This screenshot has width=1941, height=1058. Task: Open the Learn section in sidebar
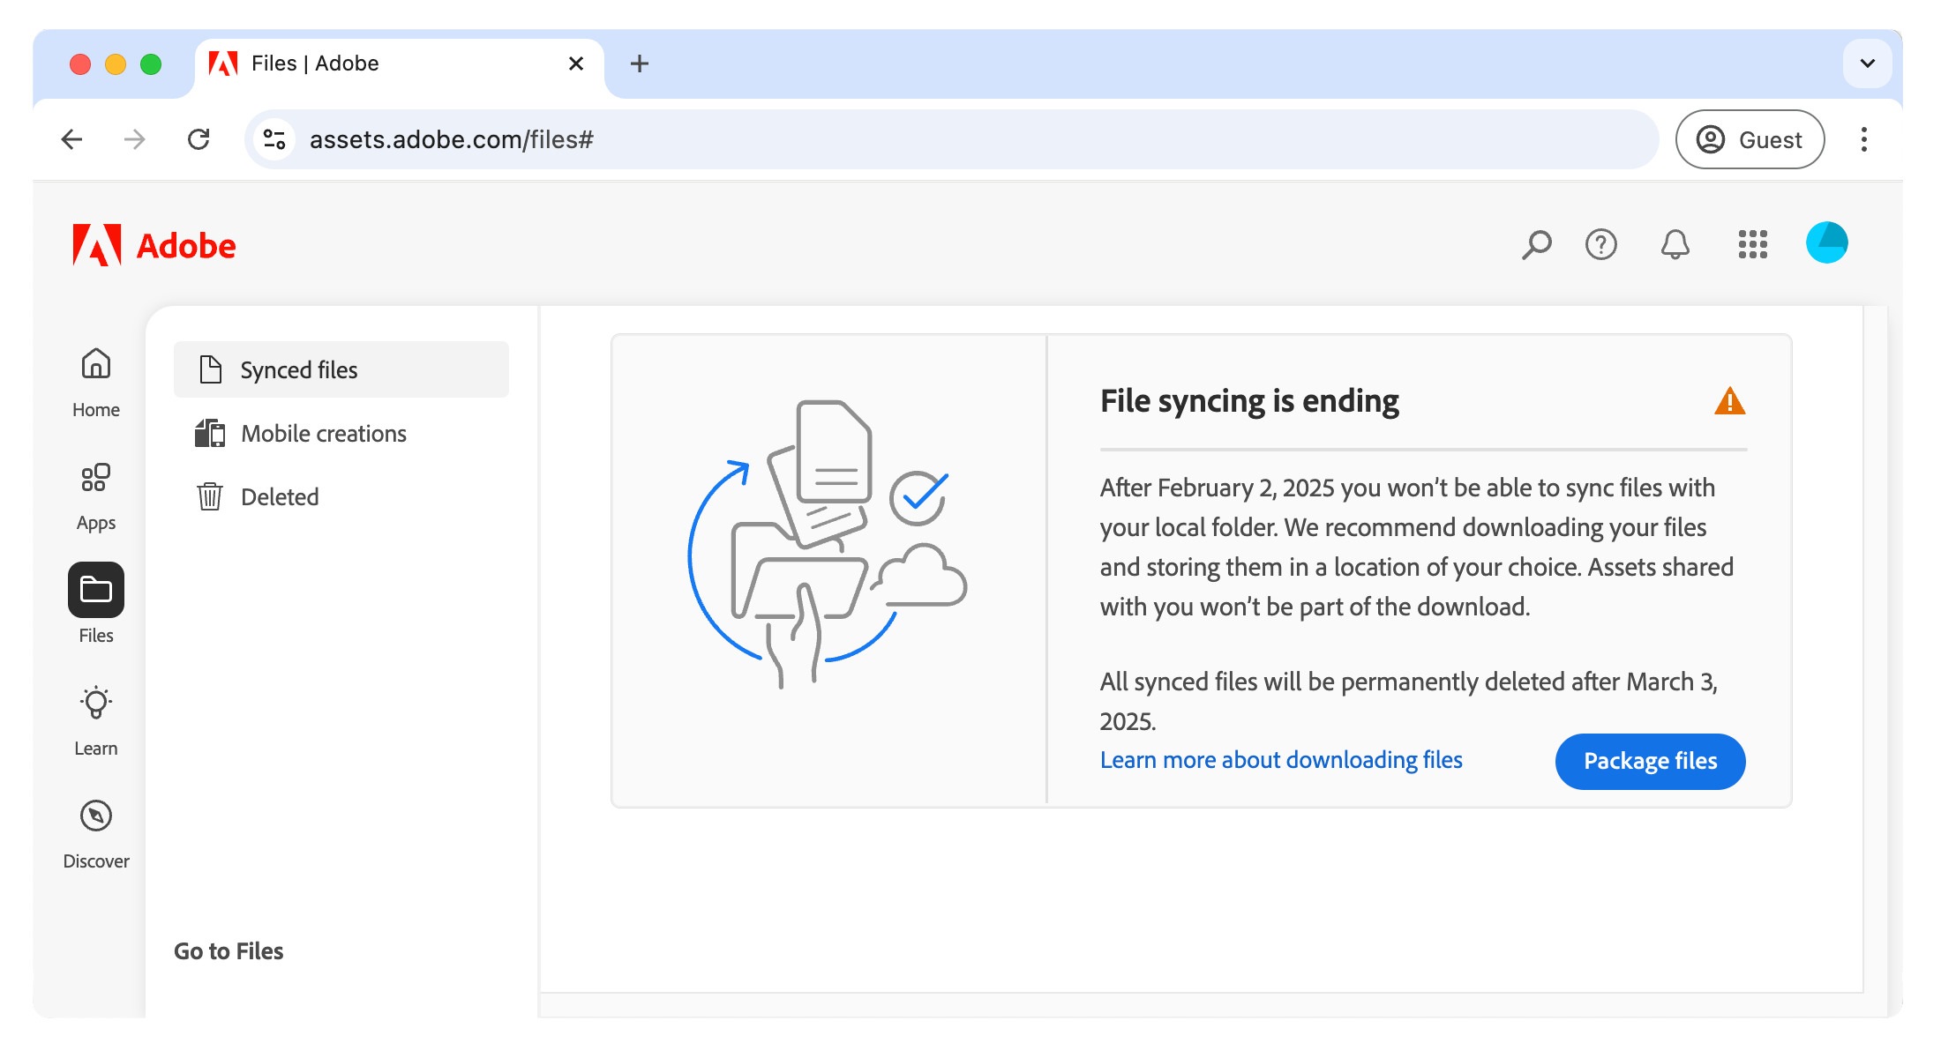click(x=96, y=720)
